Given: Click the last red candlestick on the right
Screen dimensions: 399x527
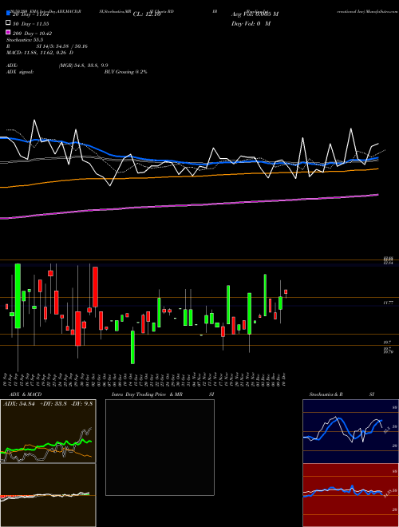Looking at the screenshot, I should pos(286,291).
